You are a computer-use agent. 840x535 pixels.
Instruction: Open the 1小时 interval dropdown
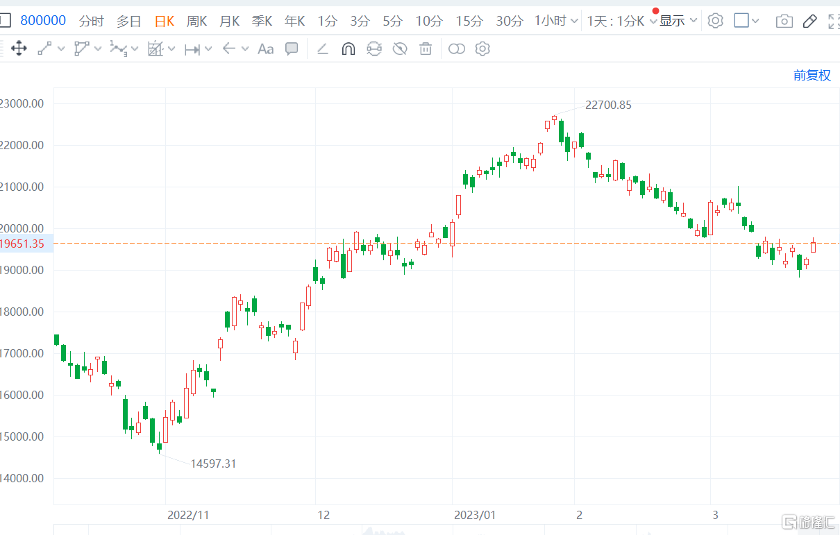tap(556, 21)
